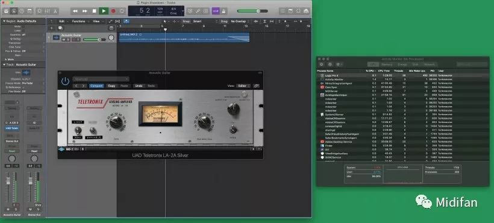Switch to Network tab in Activity Monitor
Screen dimensions: 494x223
(x=430, y=64)
